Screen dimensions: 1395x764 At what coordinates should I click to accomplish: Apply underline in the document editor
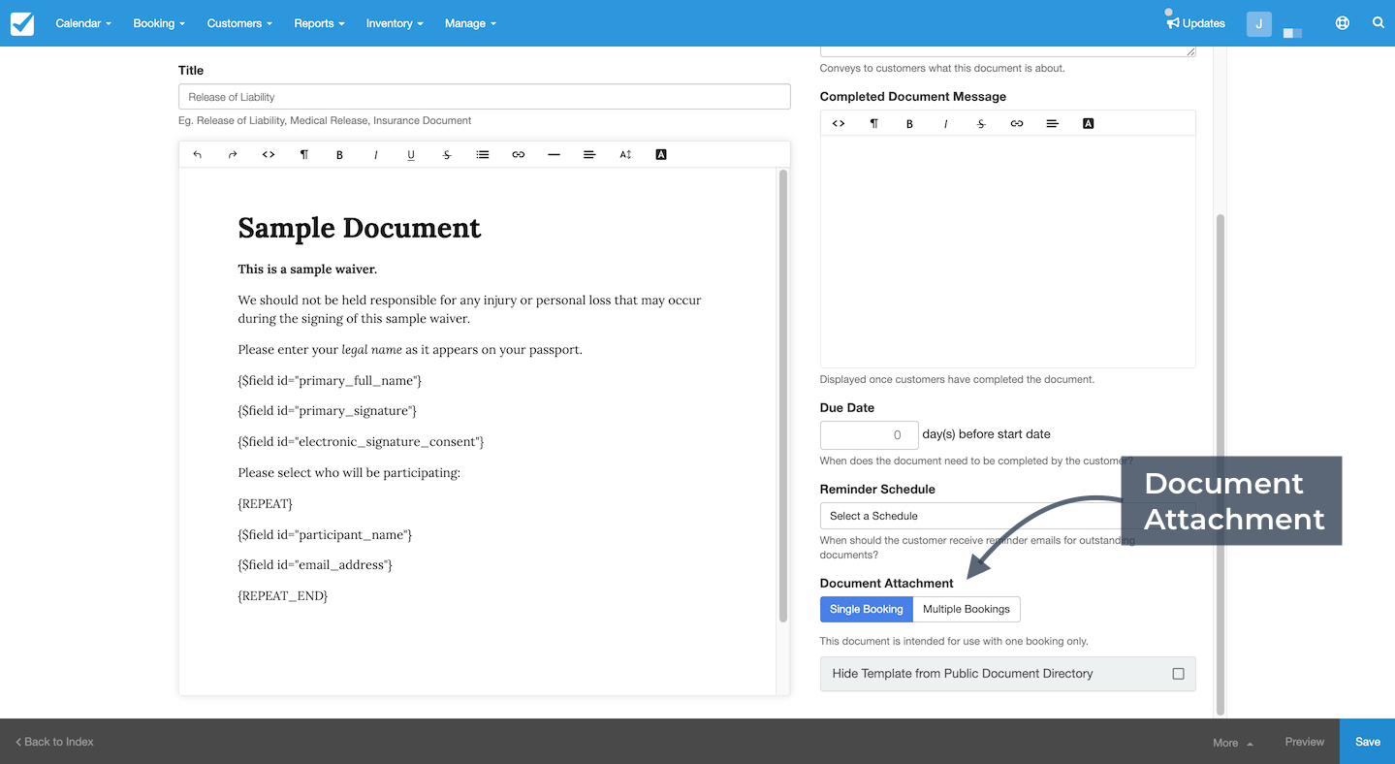tap(411, 155)
